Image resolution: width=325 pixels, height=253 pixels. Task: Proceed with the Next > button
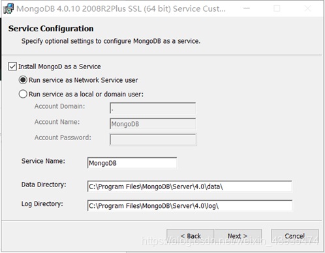point(238,236)
